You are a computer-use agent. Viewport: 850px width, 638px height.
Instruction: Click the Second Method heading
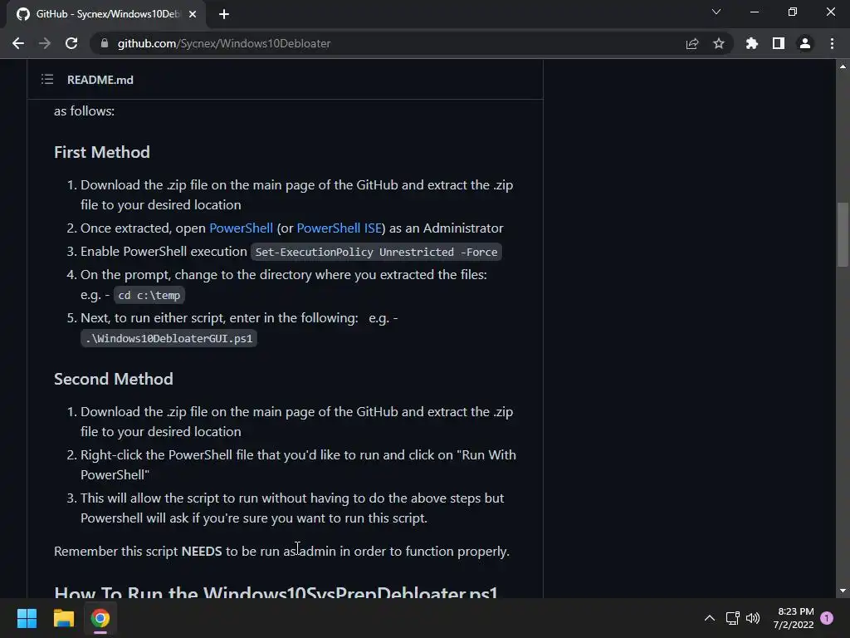click(113, 379)
